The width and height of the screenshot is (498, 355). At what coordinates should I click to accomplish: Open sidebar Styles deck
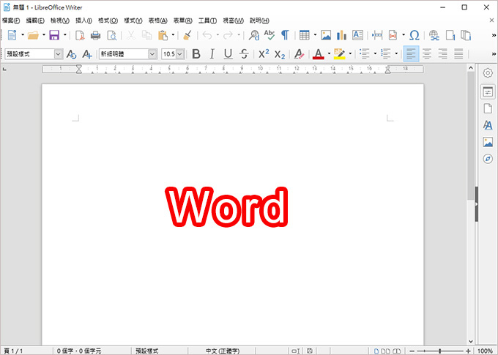click(488, 125)
